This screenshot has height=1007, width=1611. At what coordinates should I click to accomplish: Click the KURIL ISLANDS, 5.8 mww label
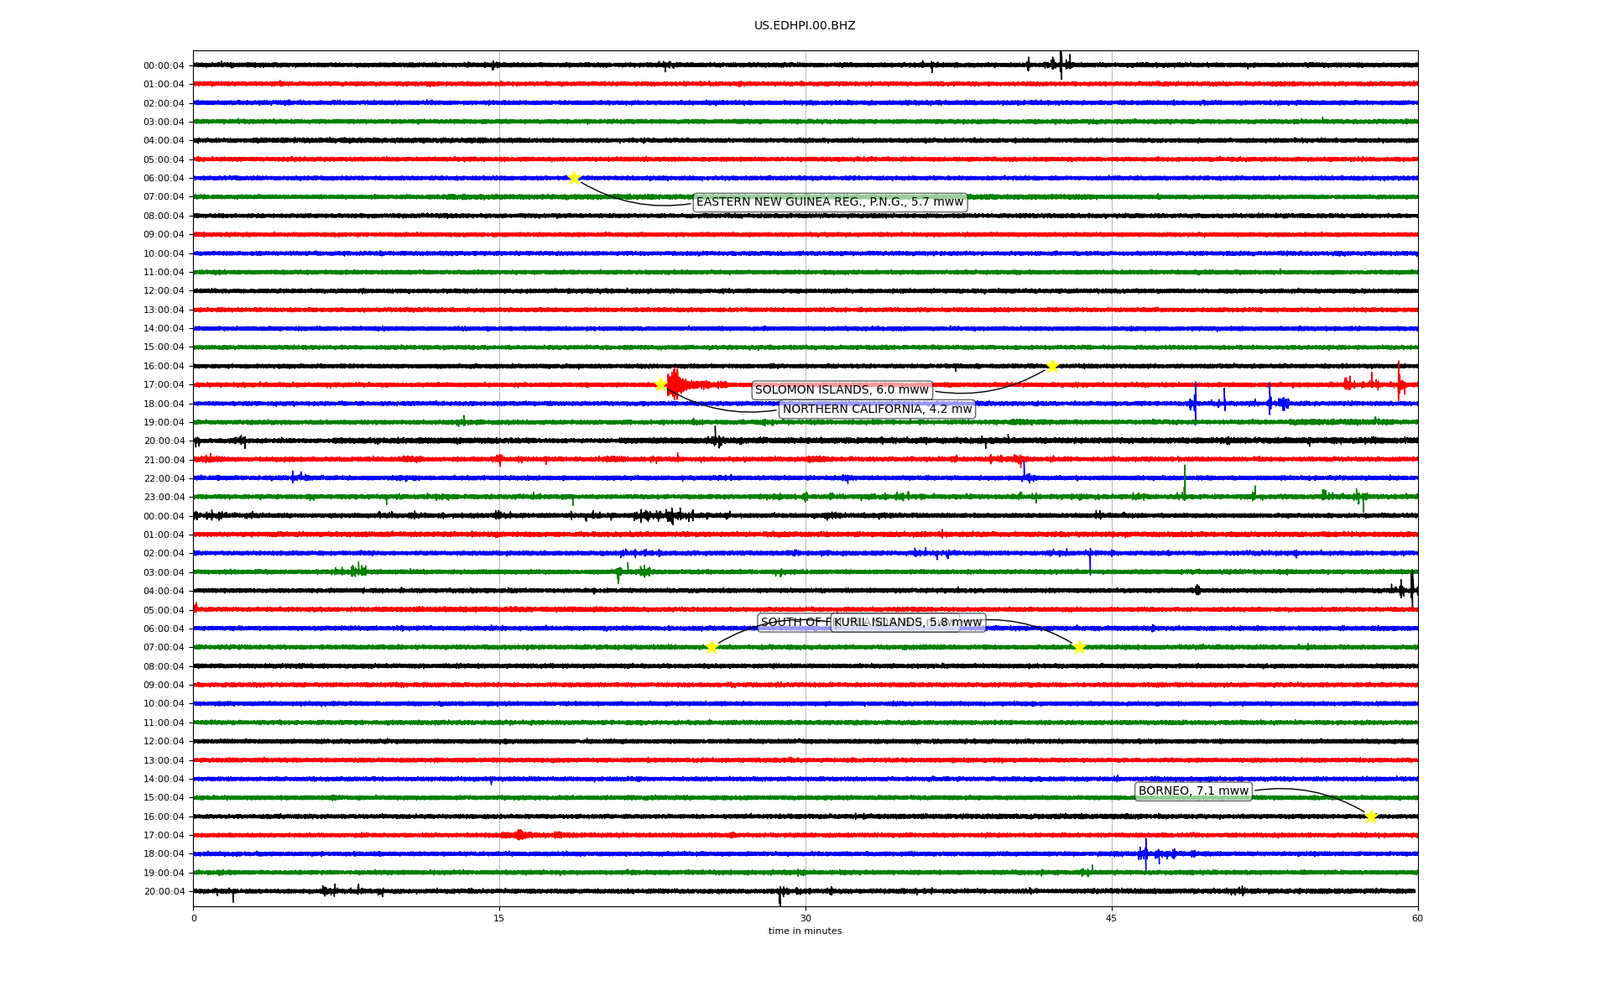[908, 623]
